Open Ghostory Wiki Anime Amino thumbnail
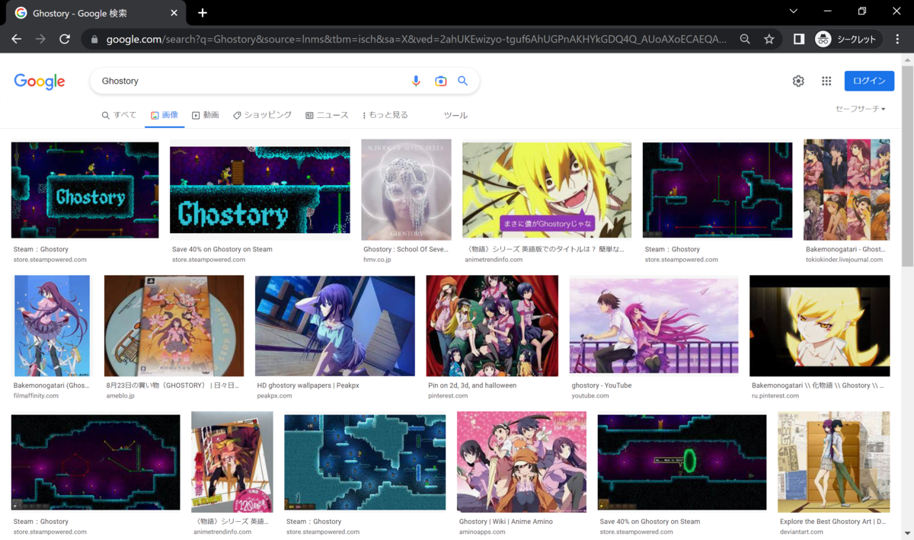 pyautogui.click(x=522, y=462)
